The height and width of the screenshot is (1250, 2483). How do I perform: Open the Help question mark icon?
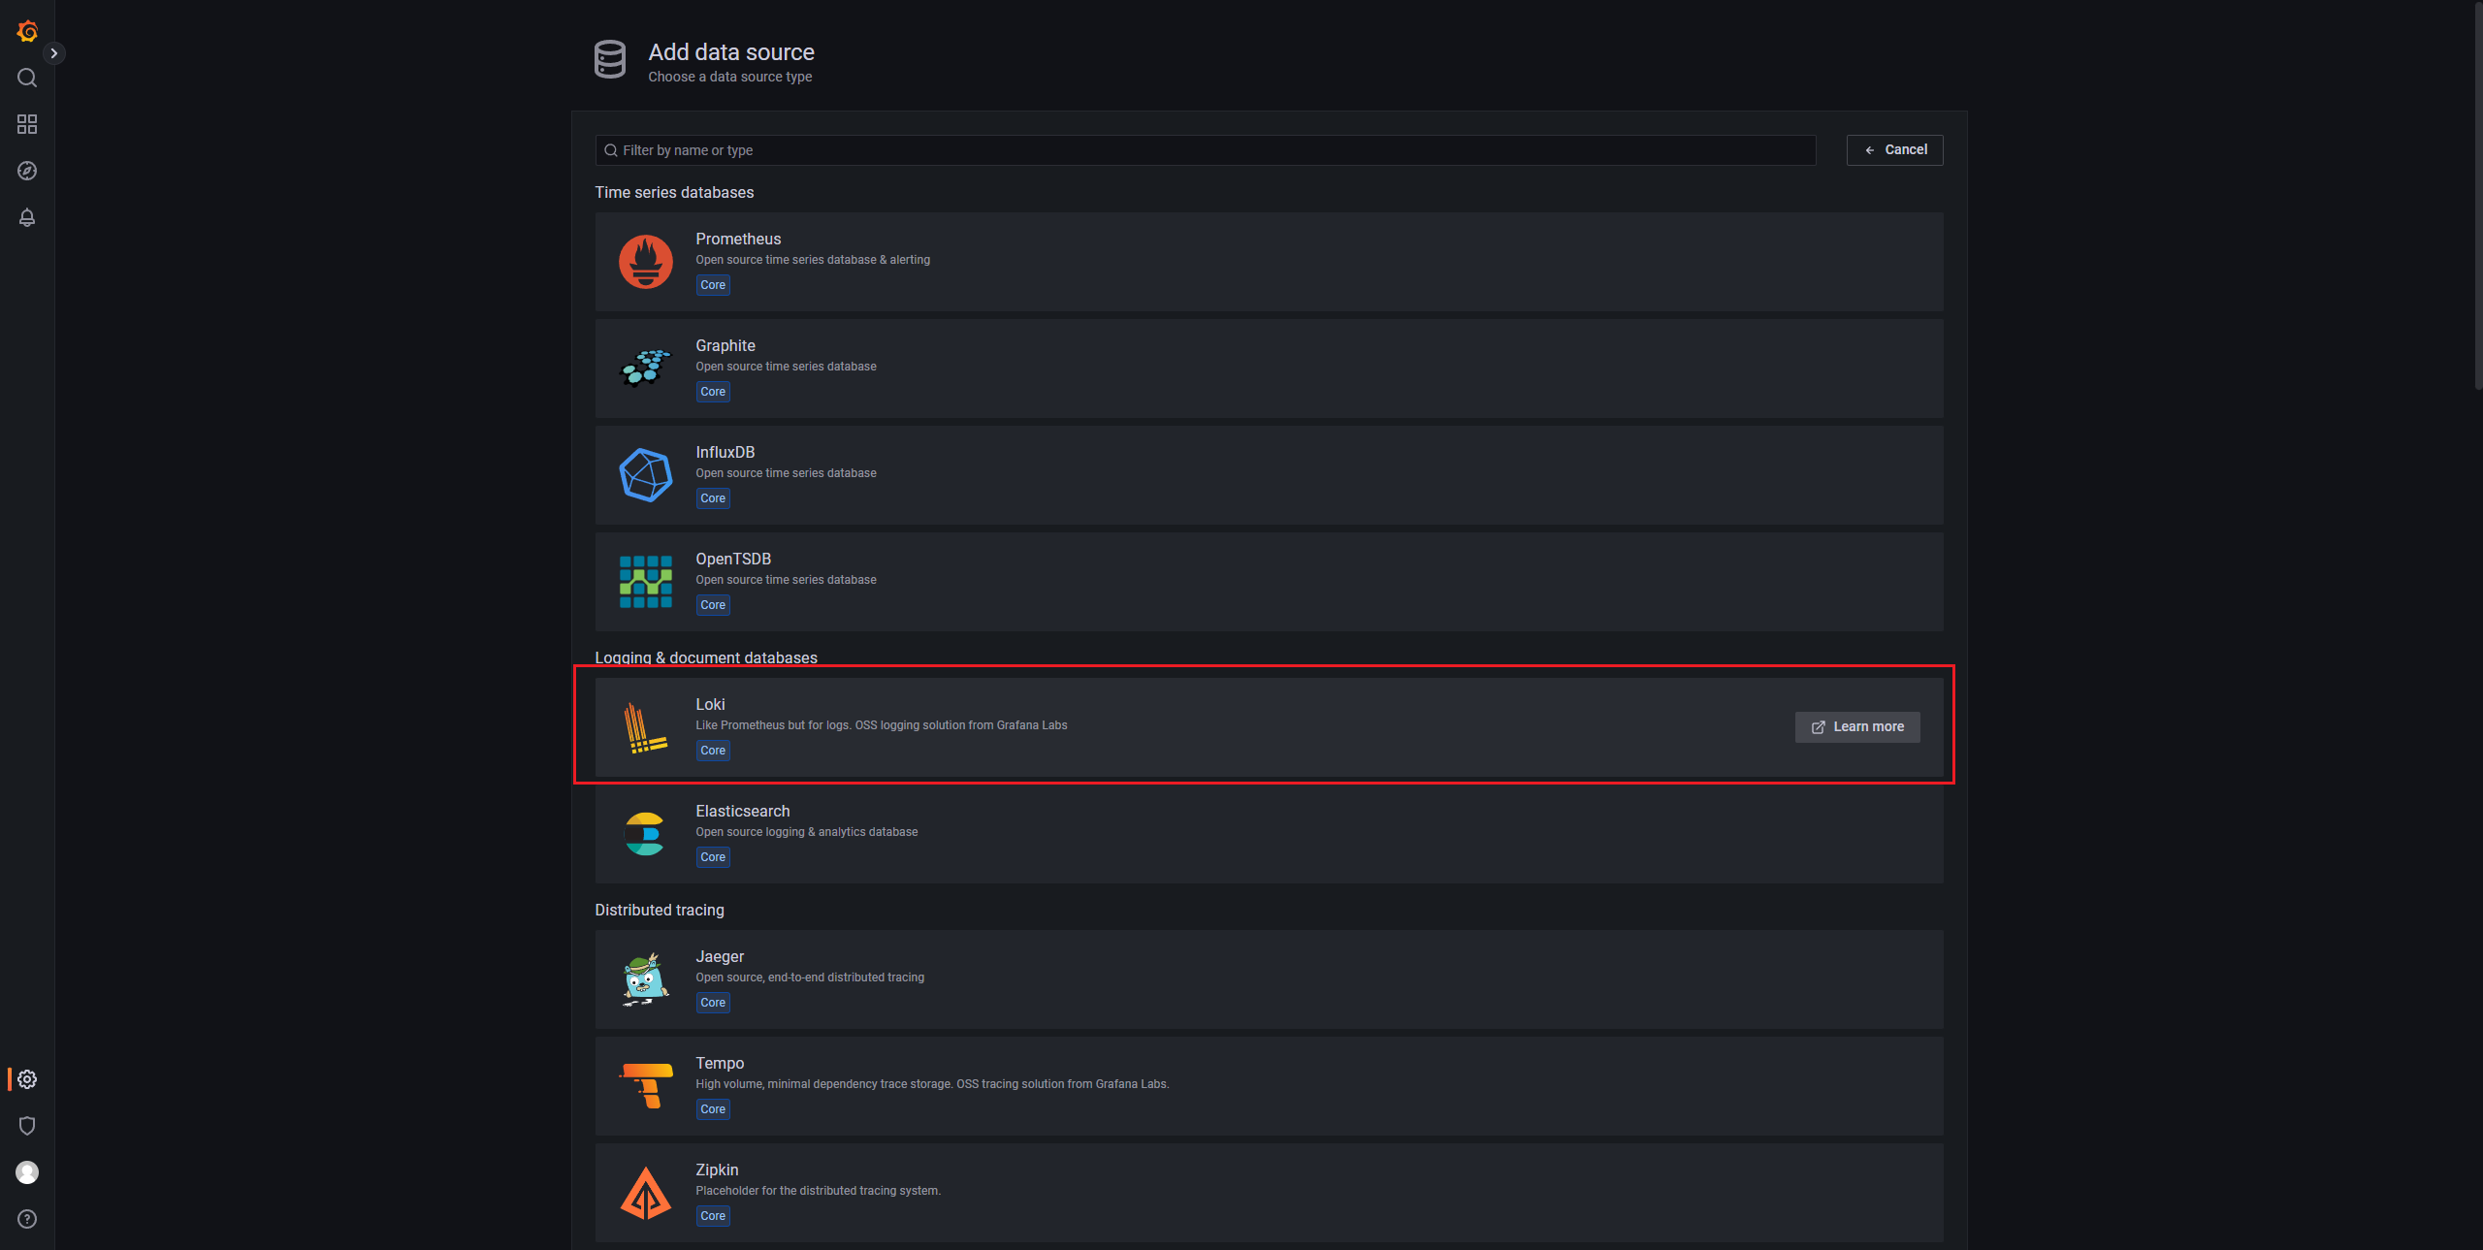click(27, 1219)
